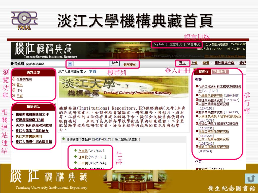This screenshot has height=193, width=258.
Task: Expand 機構典藏中的社群 plus icon
Action: [x=63, y=139]
